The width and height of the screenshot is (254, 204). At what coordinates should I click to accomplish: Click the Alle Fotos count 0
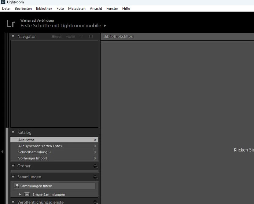point(95,140)
